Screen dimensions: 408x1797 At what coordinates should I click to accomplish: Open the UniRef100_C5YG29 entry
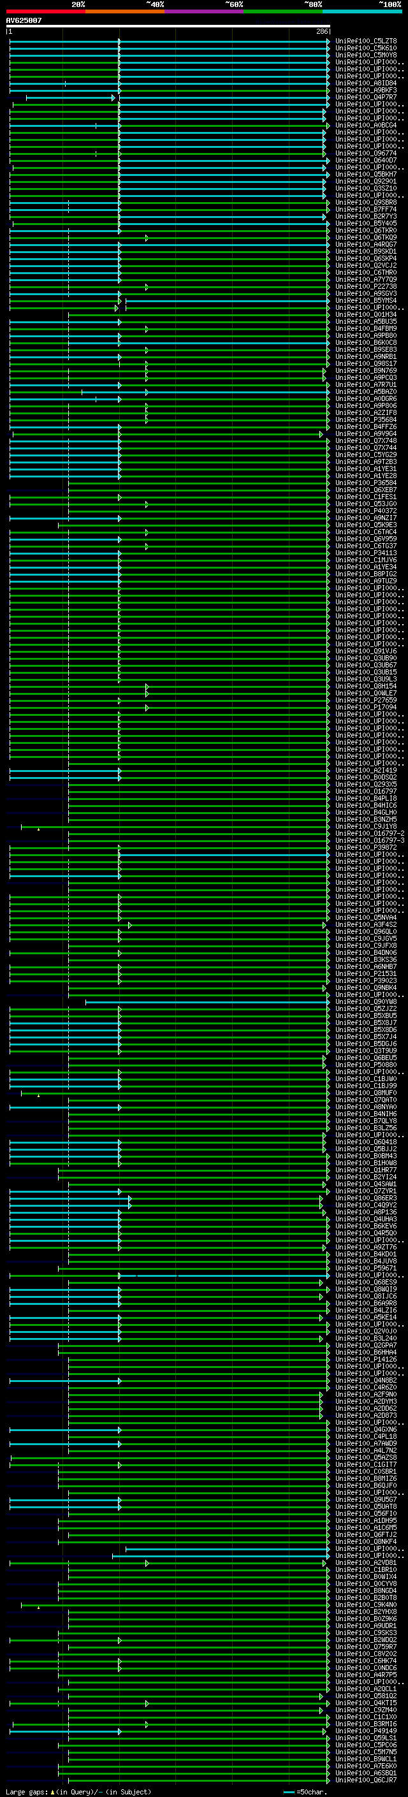point(366,455)
